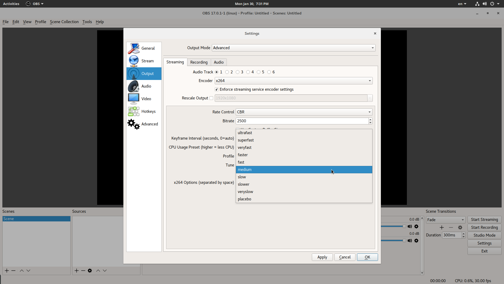Click the sources properties gear icon
The image size is (504, 284).
90,271
